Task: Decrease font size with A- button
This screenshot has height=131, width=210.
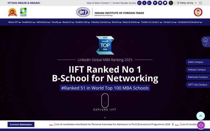Action: pos(149,3)
